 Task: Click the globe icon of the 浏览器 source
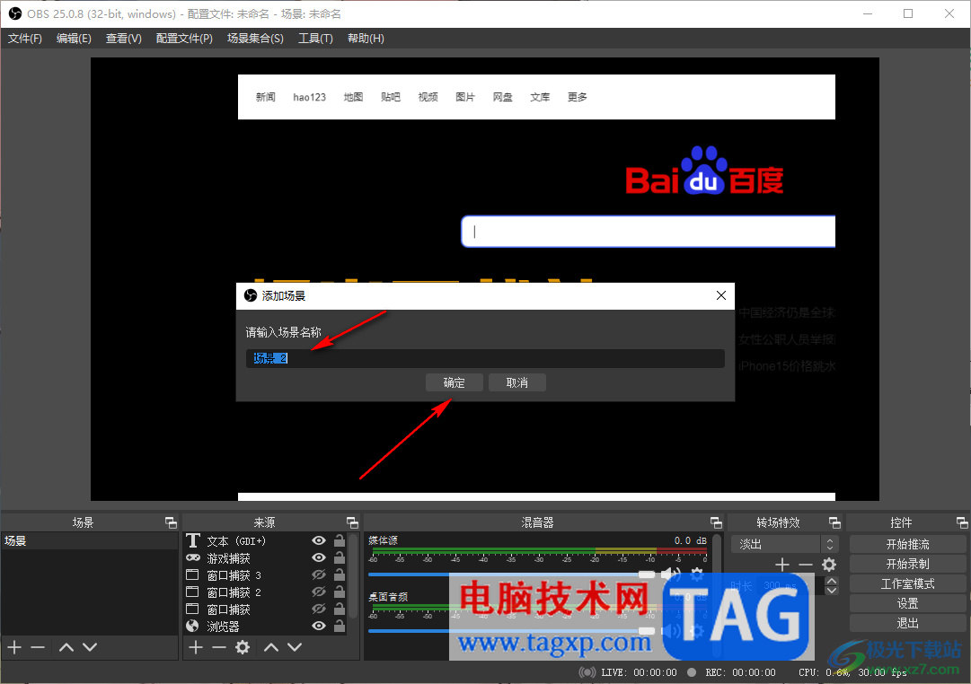tap(192, 626)
